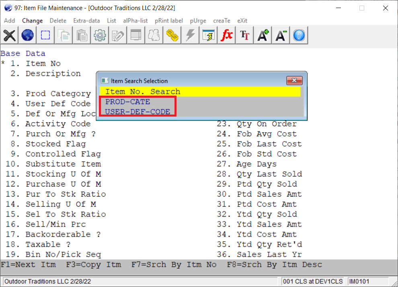Click the black X cancel toolbar icon
The width and height of the screenshot is (398, 287).
(10, 35)
